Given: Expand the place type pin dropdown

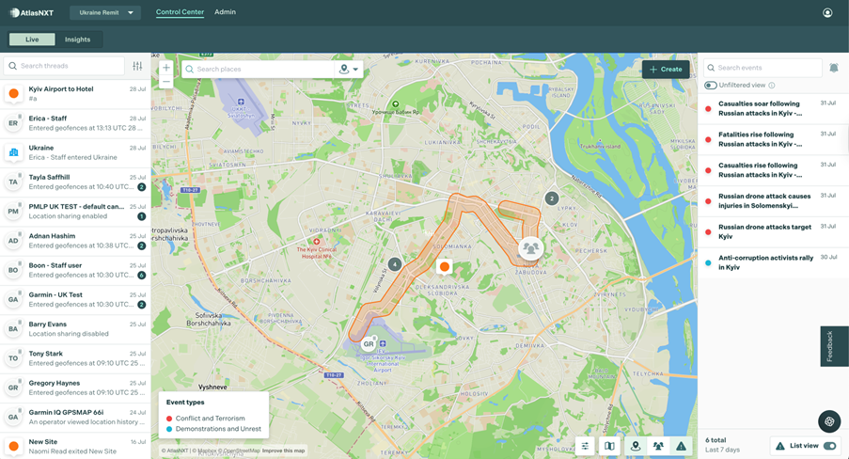Looking at the screenshot, I should (x=349, y=69).
